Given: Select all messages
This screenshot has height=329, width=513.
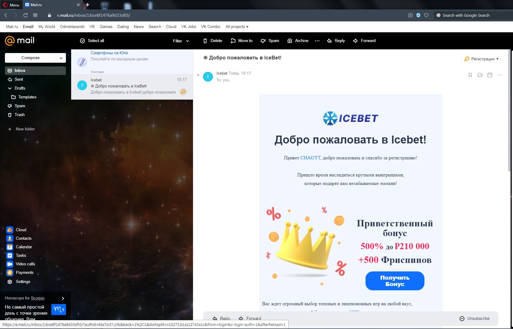Looking at the screenshot, I should (92, 41).
